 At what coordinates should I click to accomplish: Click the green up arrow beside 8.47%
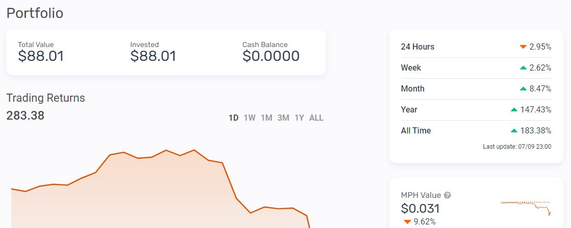pos(523,89)
